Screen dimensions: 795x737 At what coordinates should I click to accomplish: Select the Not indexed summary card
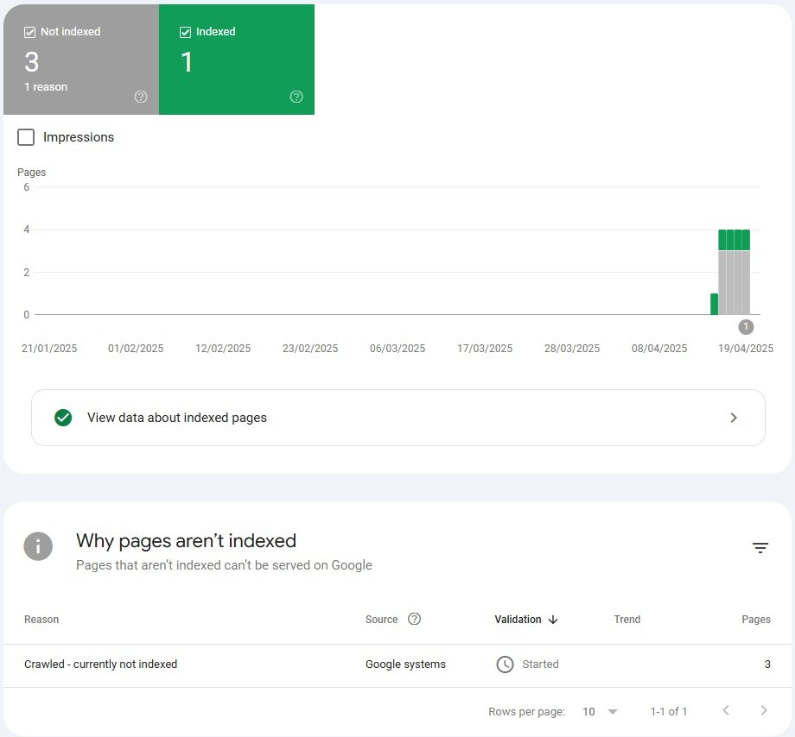[x=81, y=60]
